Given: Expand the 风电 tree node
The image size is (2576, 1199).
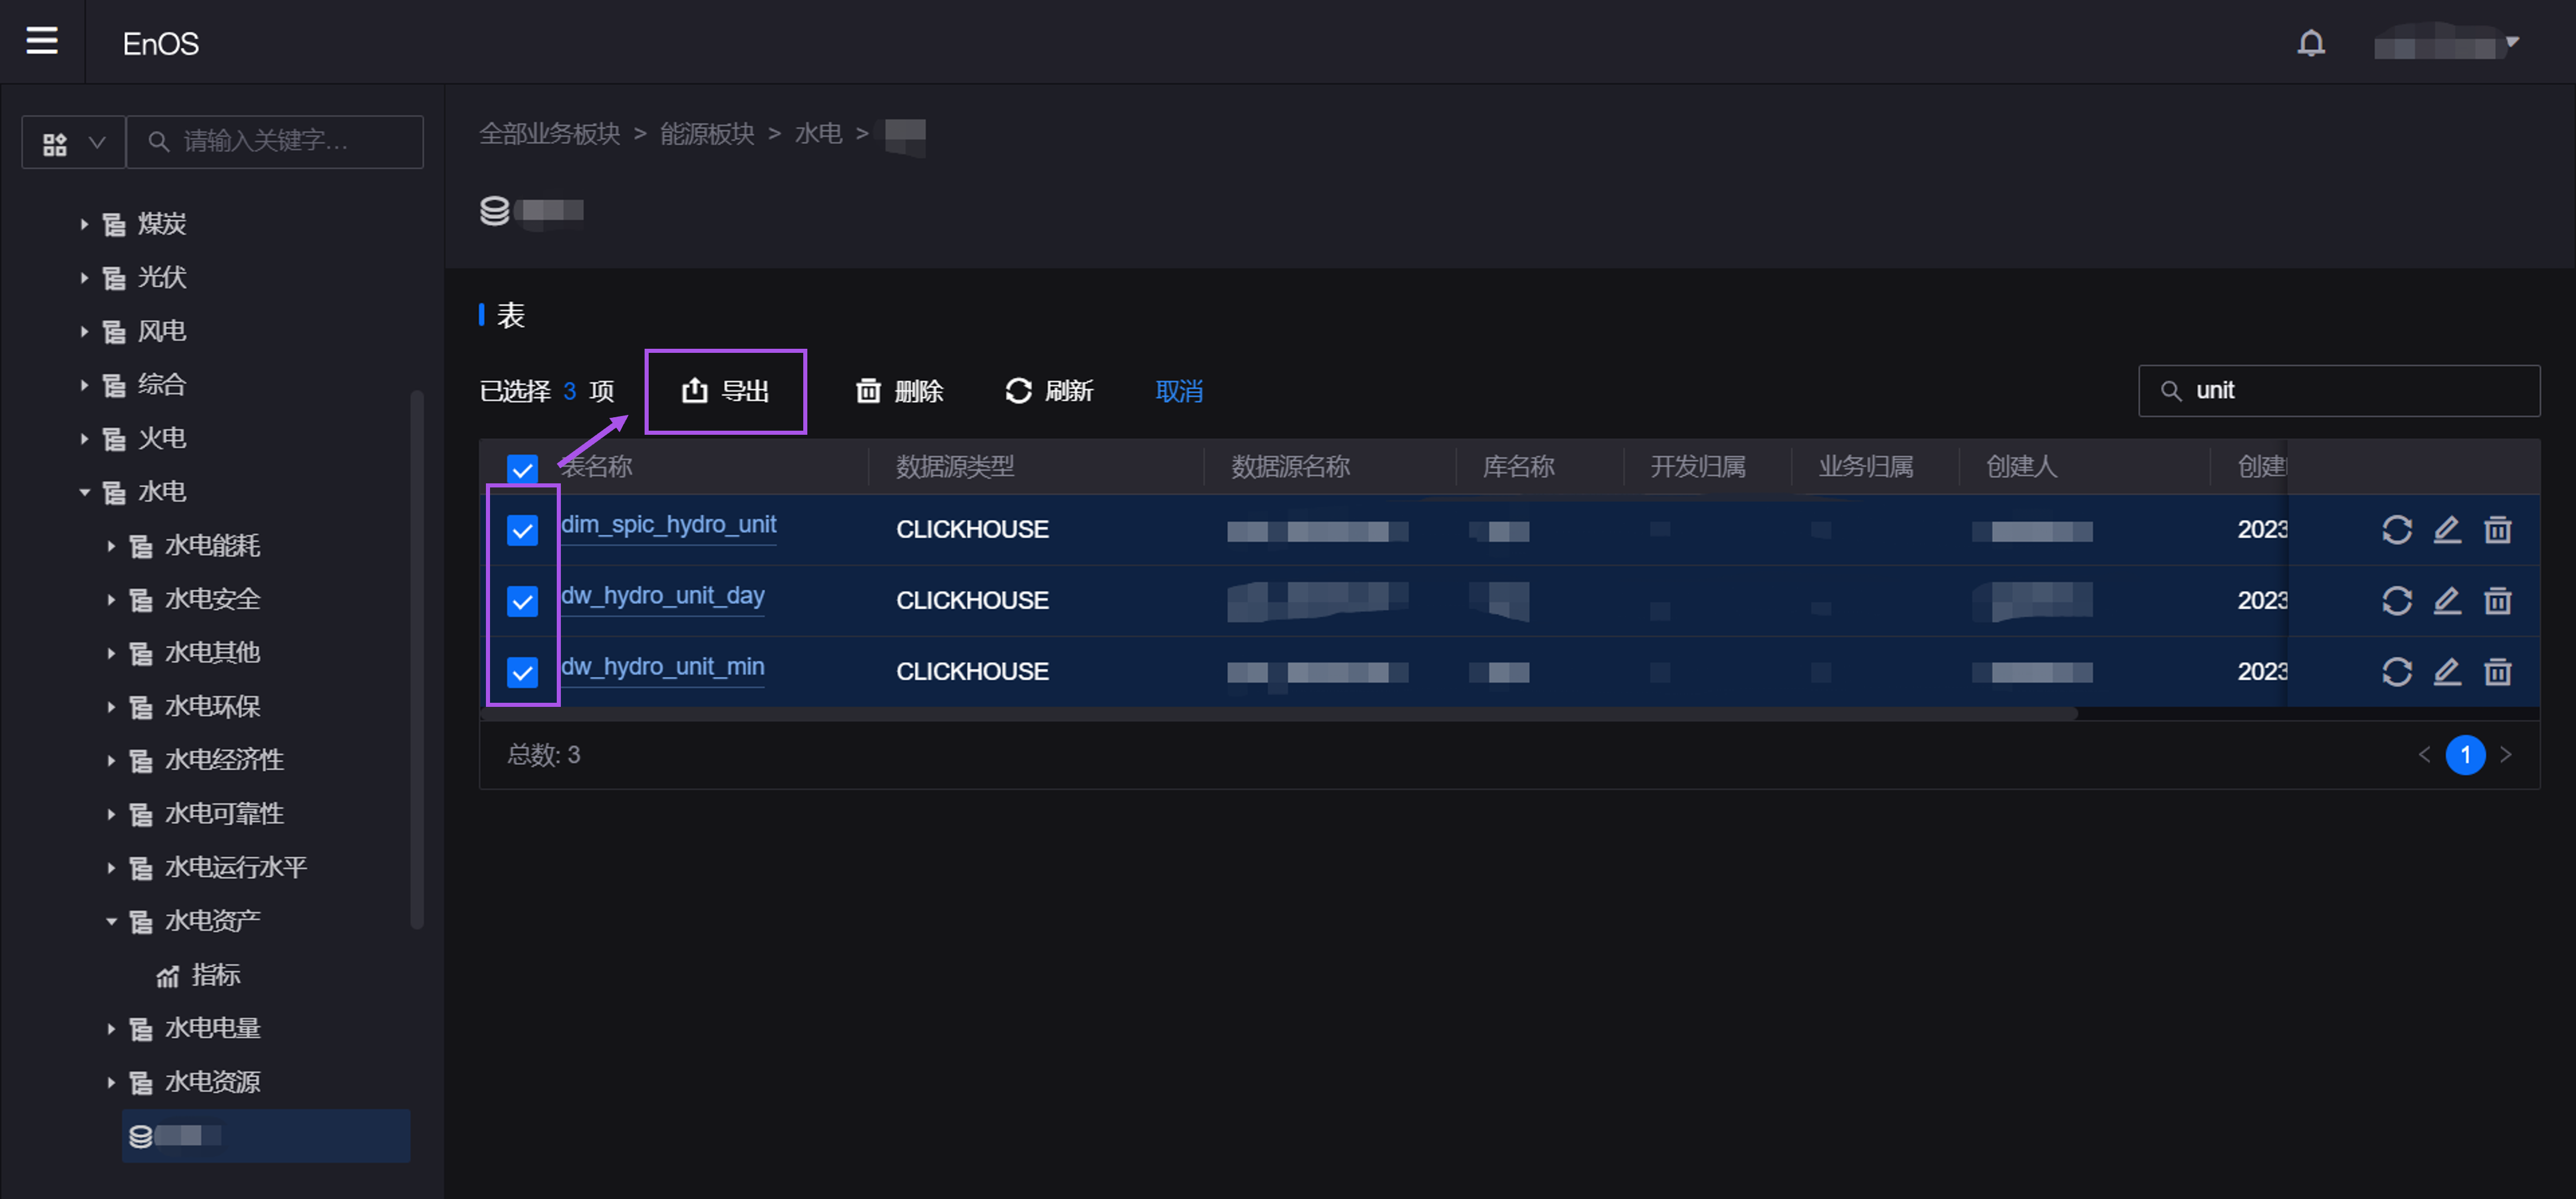Looking at the screenshot, I should 84,332.
